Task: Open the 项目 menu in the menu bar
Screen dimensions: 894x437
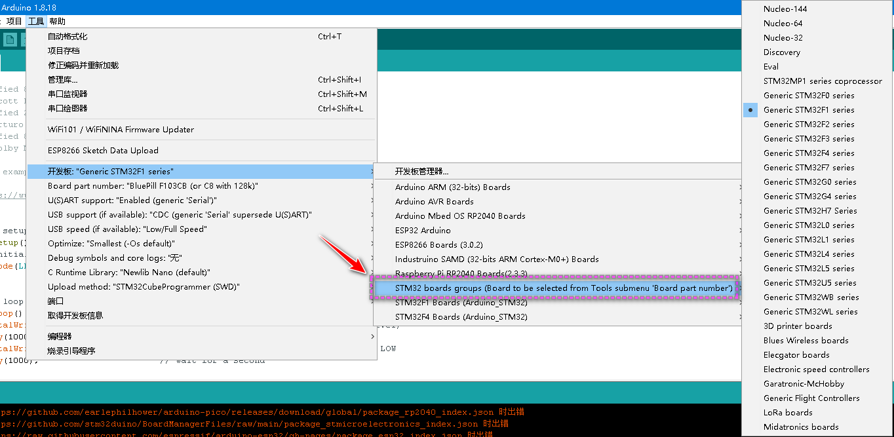Action: click(x=14, y=20)
